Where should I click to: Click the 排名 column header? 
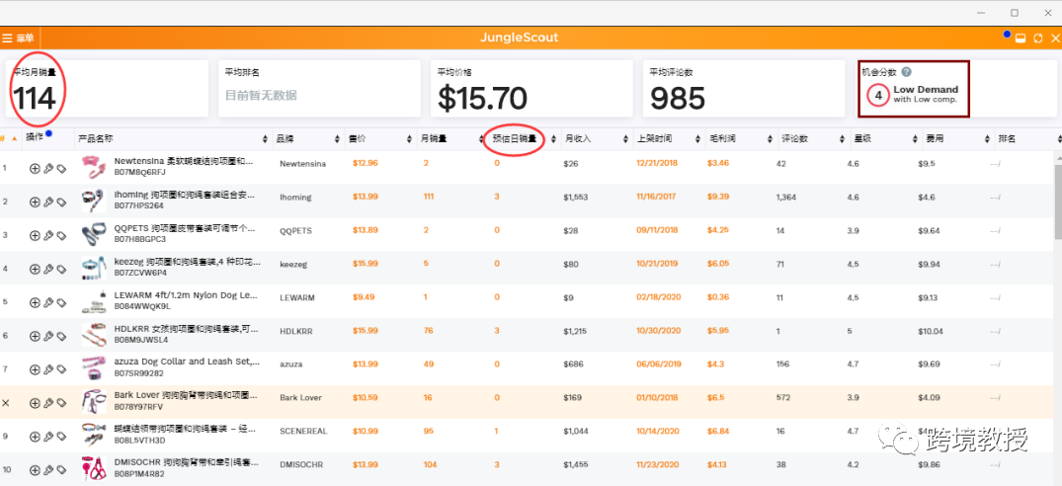point(1007,138)
